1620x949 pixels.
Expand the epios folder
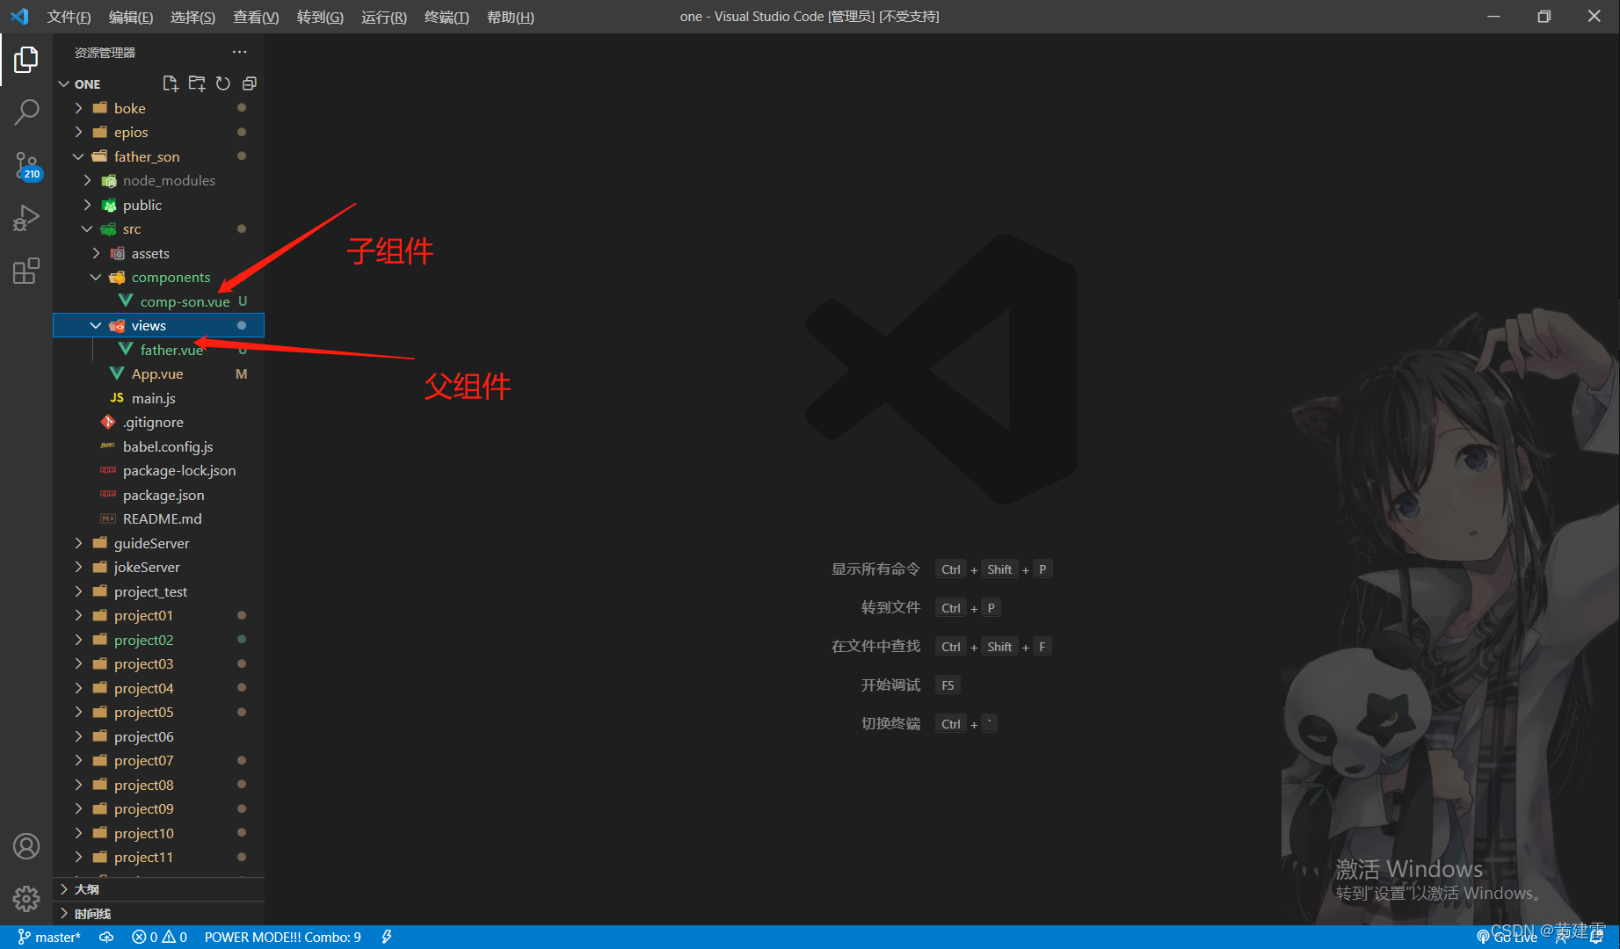pos(78,132)
